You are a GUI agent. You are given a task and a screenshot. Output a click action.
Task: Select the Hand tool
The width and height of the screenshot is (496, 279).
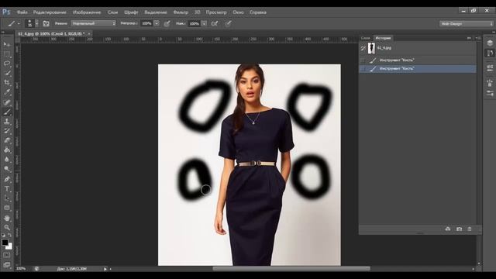pyautogui.click(x=7, y=218)
